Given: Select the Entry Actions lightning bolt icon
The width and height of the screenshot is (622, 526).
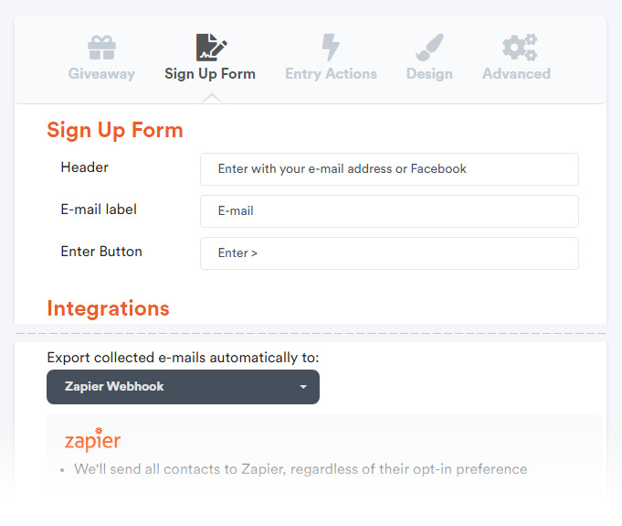Looking at the screenshot, I should (331, 48).
